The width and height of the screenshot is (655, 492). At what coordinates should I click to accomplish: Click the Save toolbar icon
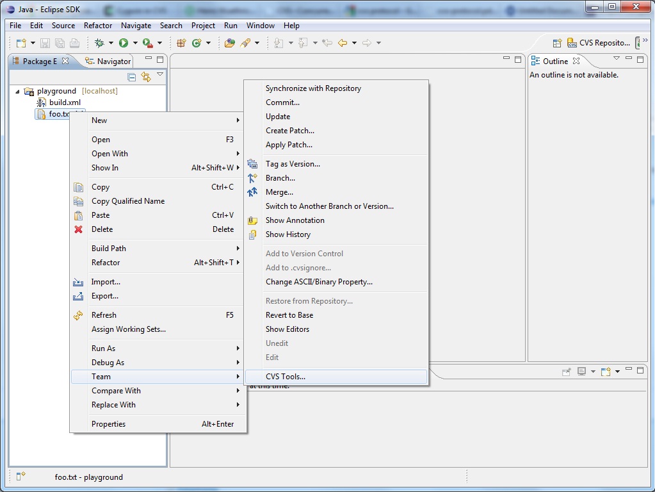45,43
